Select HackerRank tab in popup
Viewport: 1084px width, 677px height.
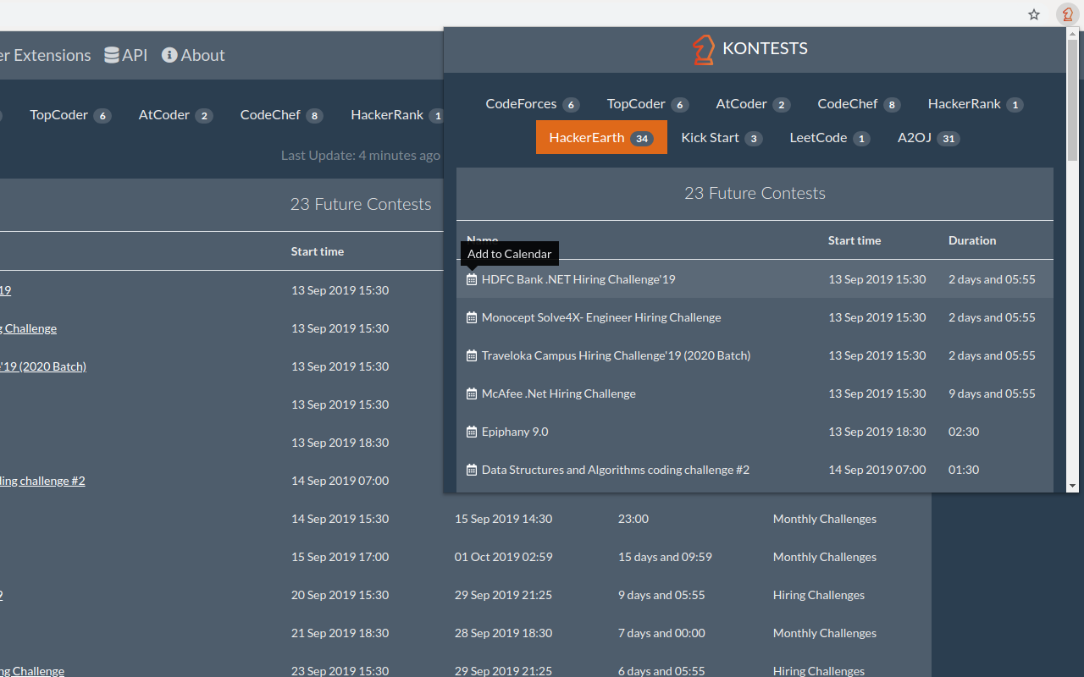[976, 104]
